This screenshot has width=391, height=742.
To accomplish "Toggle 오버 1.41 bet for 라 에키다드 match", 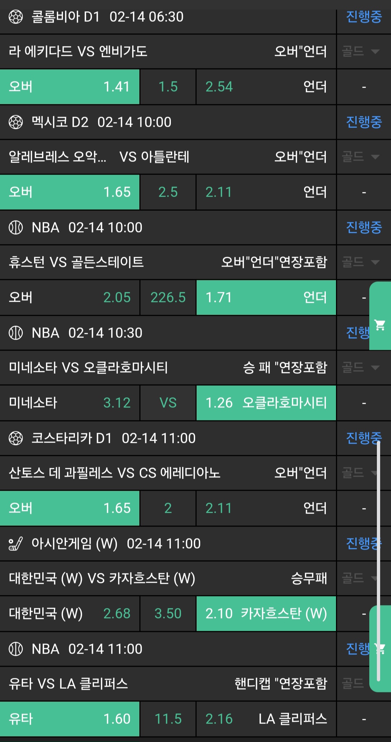I will (x=70, y=87).
